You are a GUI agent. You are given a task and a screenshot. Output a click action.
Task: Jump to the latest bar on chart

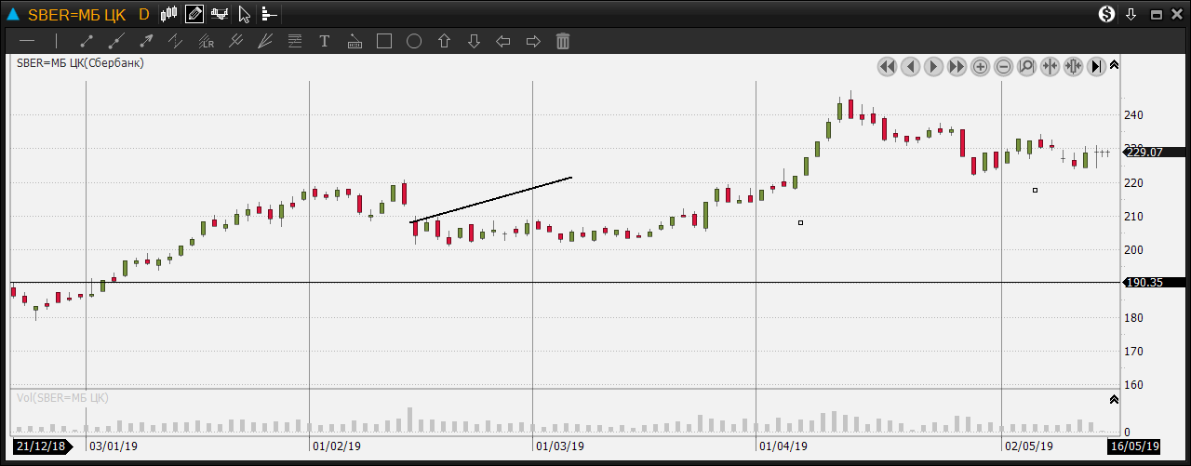(1096, 66)
